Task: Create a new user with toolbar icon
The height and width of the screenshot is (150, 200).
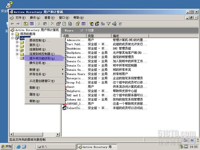Action: (91, 24)
